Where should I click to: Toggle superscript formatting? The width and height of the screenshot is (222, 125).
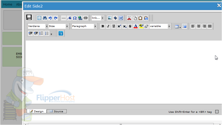(x=119, y=26)
